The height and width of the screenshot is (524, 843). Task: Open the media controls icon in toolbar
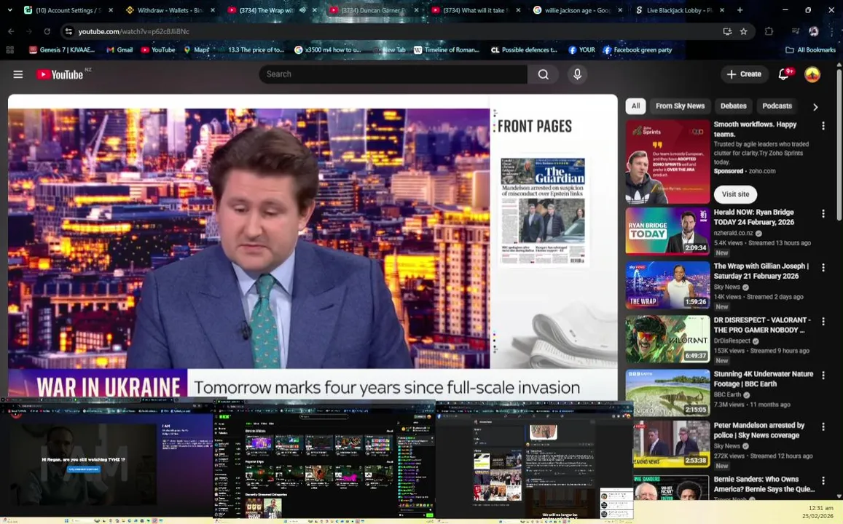click(x=796, y=31)
